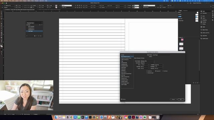Open the Media panel from the dock
This screenshot has width=214, height=120.
click(x=204, y=27)
